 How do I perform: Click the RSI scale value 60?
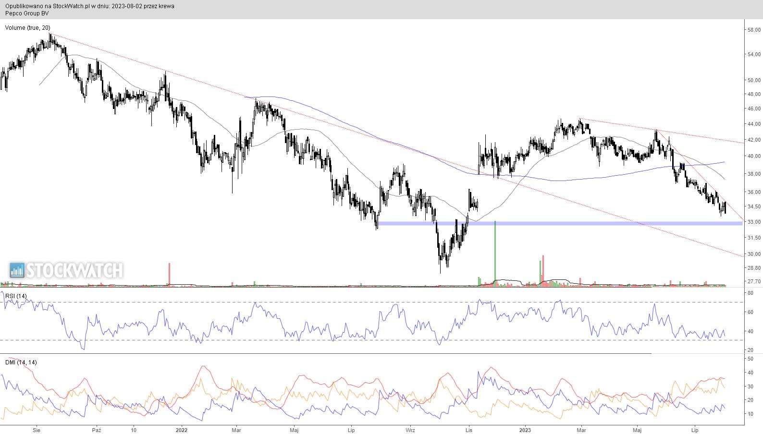click(x=751, y=312)
